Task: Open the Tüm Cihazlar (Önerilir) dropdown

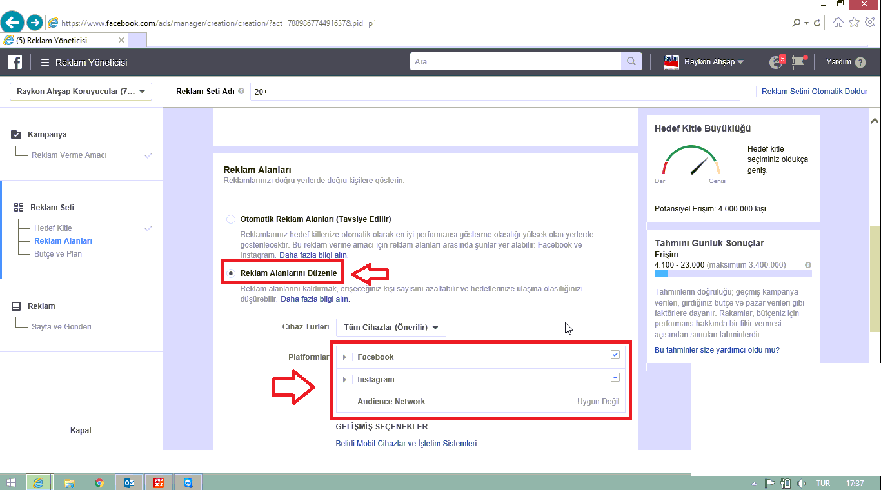Action: click(391, 328)
